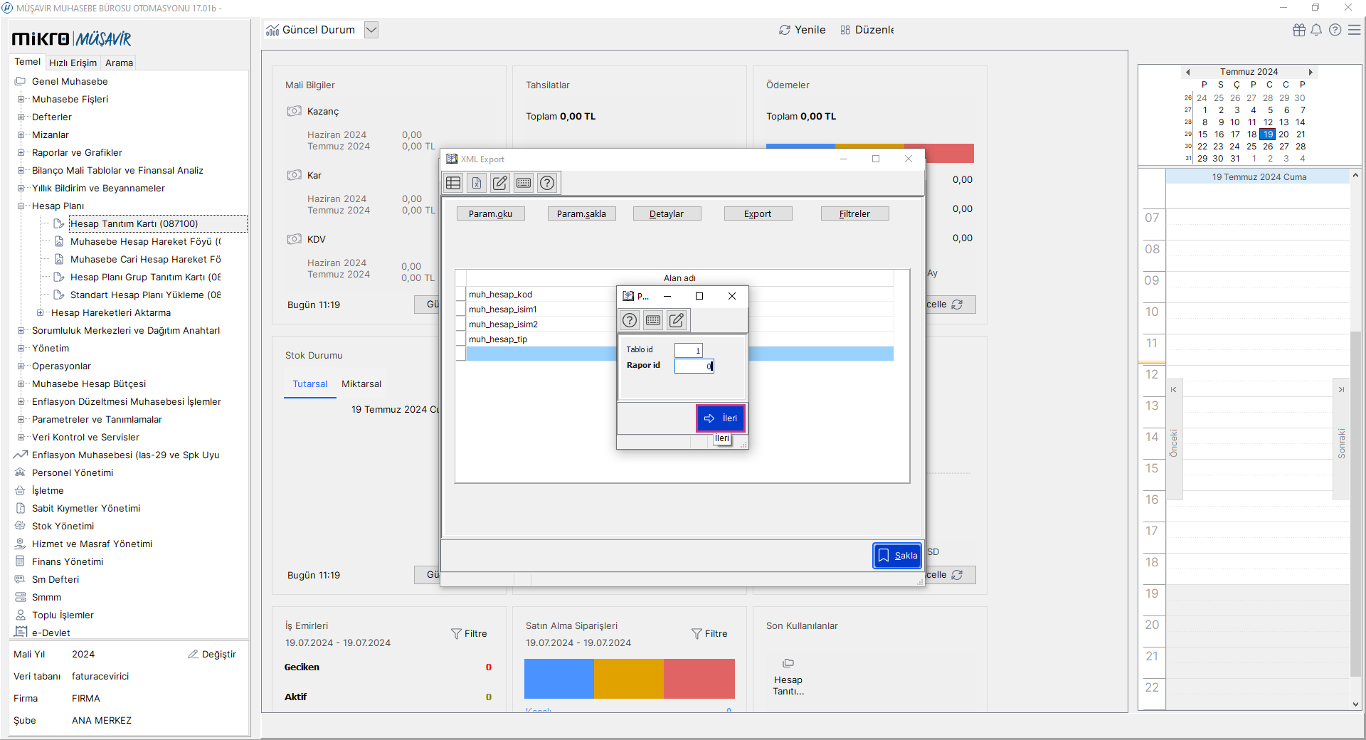Click refresh icon in Ödemeler panel's Güncelle button
The width and height of the screenshot is (1366, 740).
point(957,305)
